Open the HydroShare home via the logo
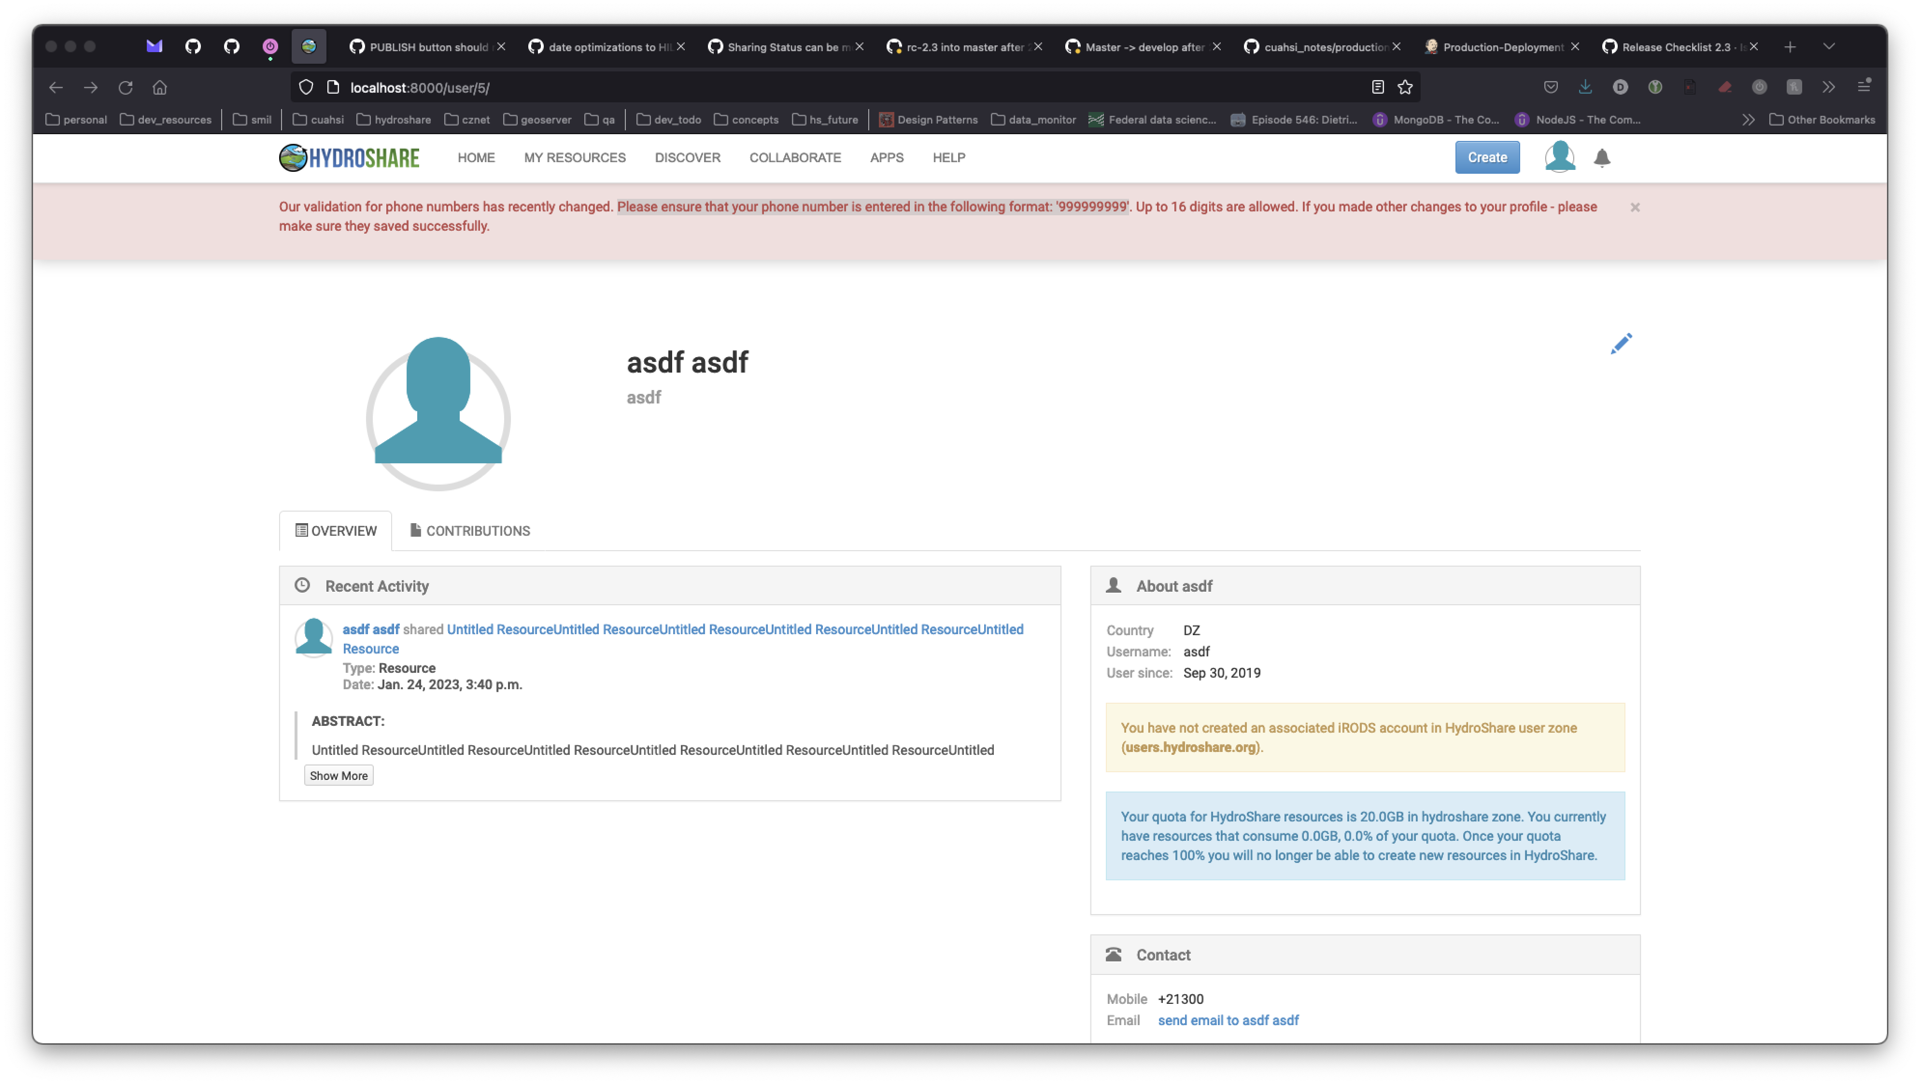1920x1084 pixels. click(349, 157)
